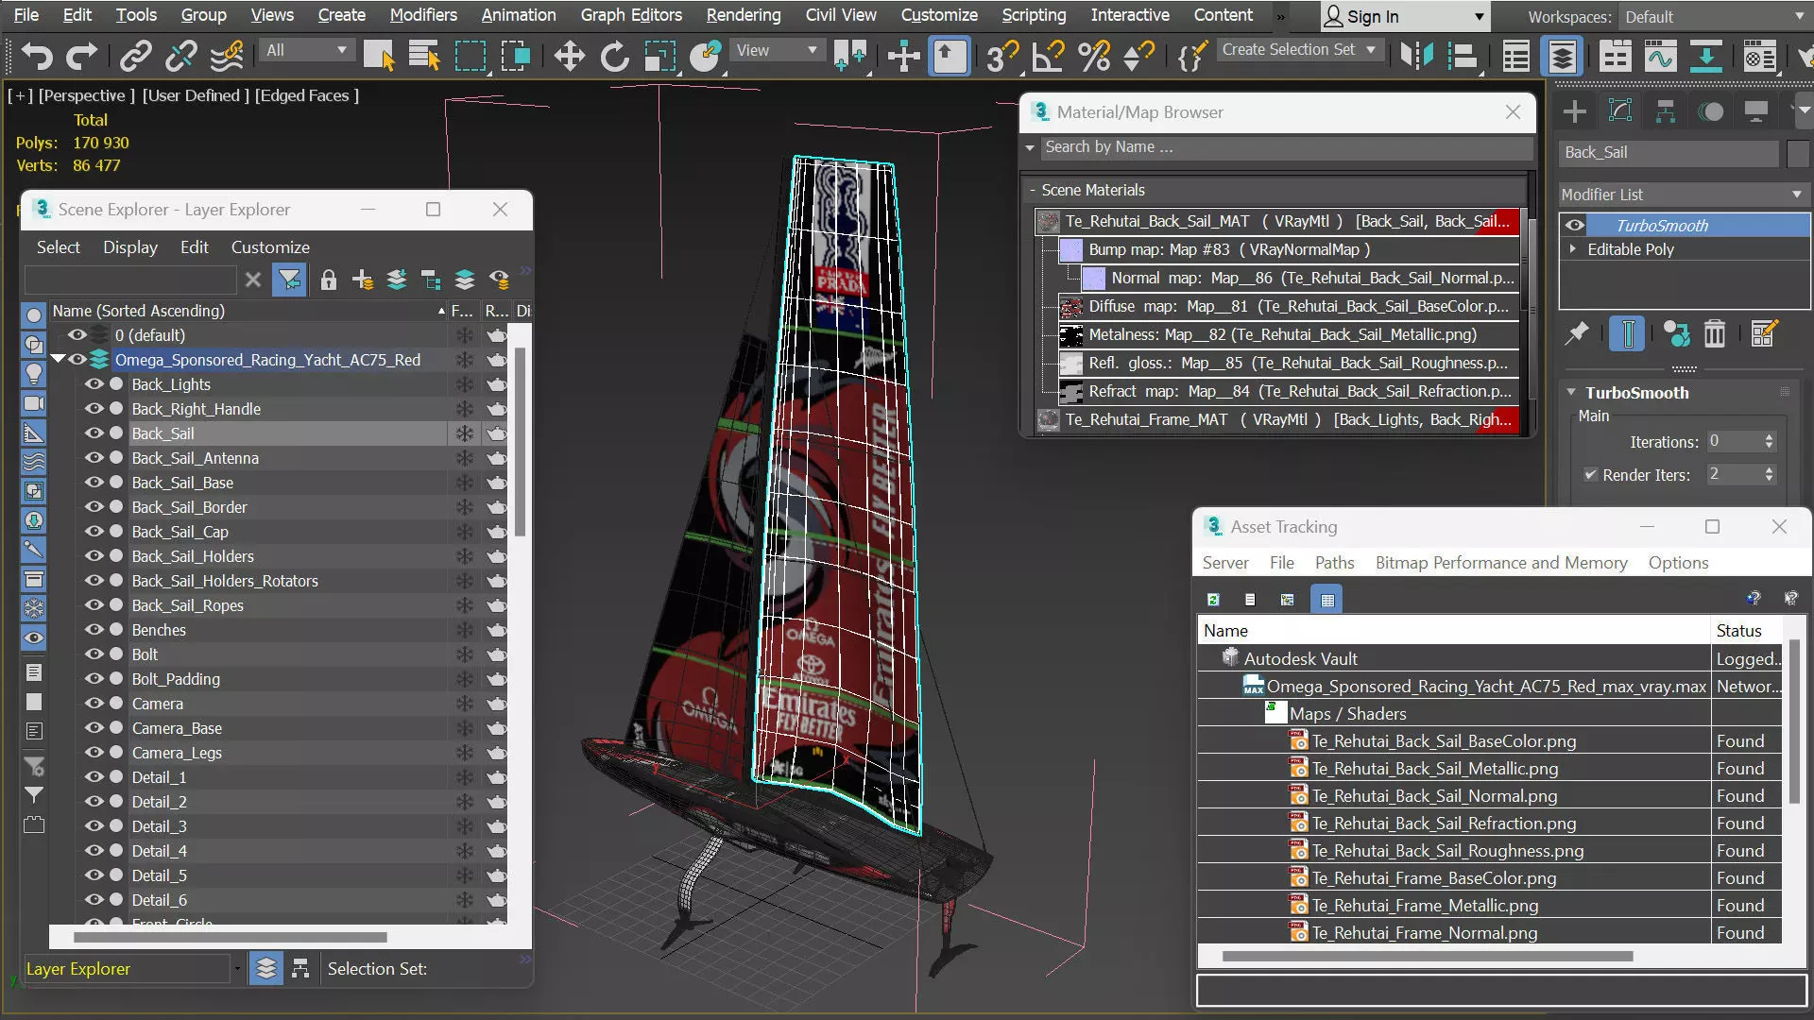1814x1020 pixels.
Task: Open the Select by Name tool
Action: click(x=424, y=57)
